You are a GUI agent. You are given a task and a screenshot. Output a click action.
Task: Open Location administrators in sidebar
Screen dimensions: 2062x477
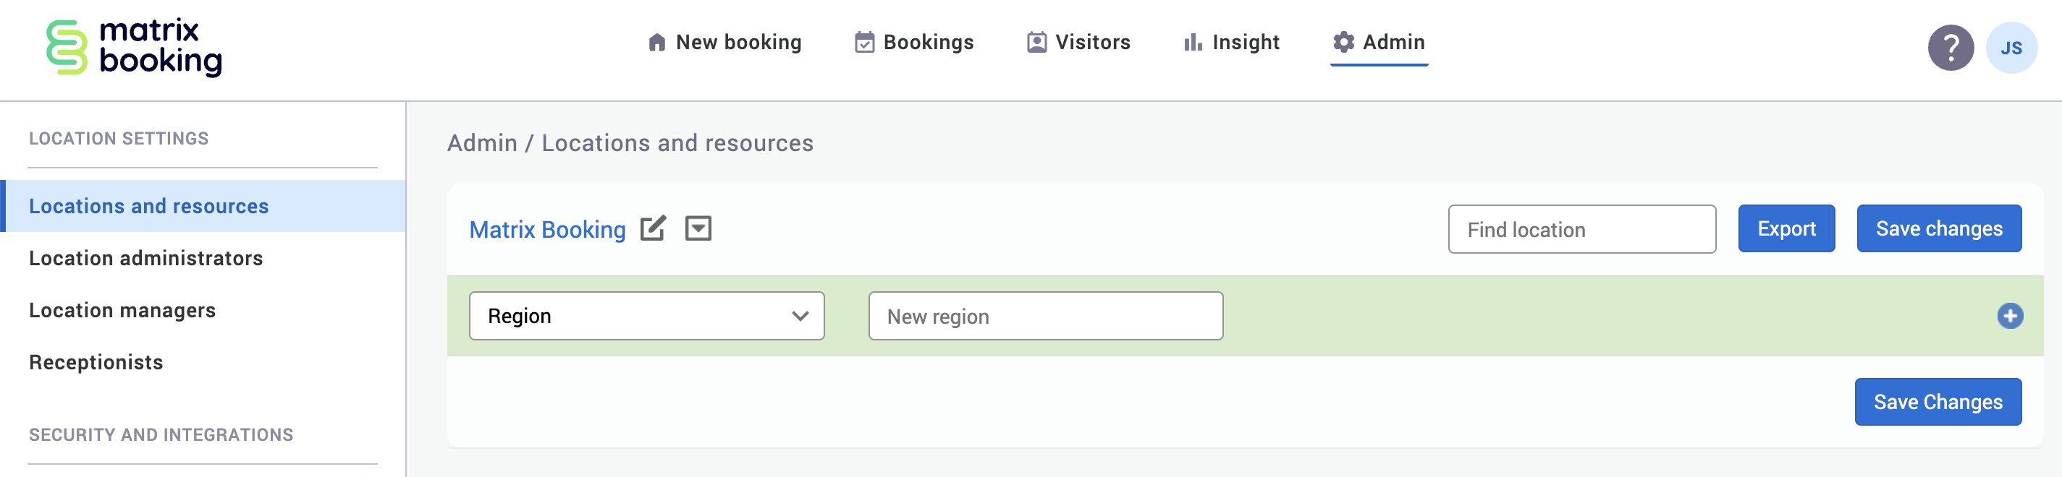(x=145, y=258)
